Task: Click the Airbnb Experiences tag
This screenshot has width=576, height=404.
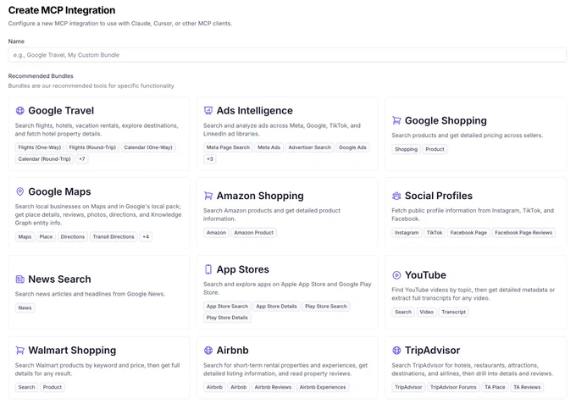Action: coord(323,387)
